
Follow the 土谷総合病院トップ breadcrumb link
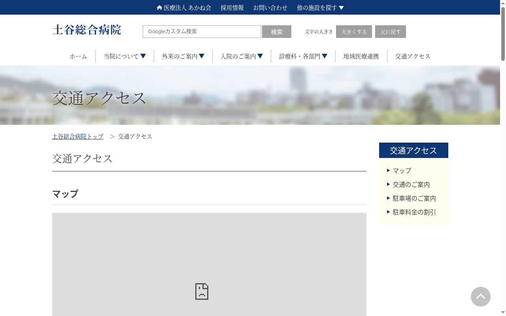(x=78, y=136)
